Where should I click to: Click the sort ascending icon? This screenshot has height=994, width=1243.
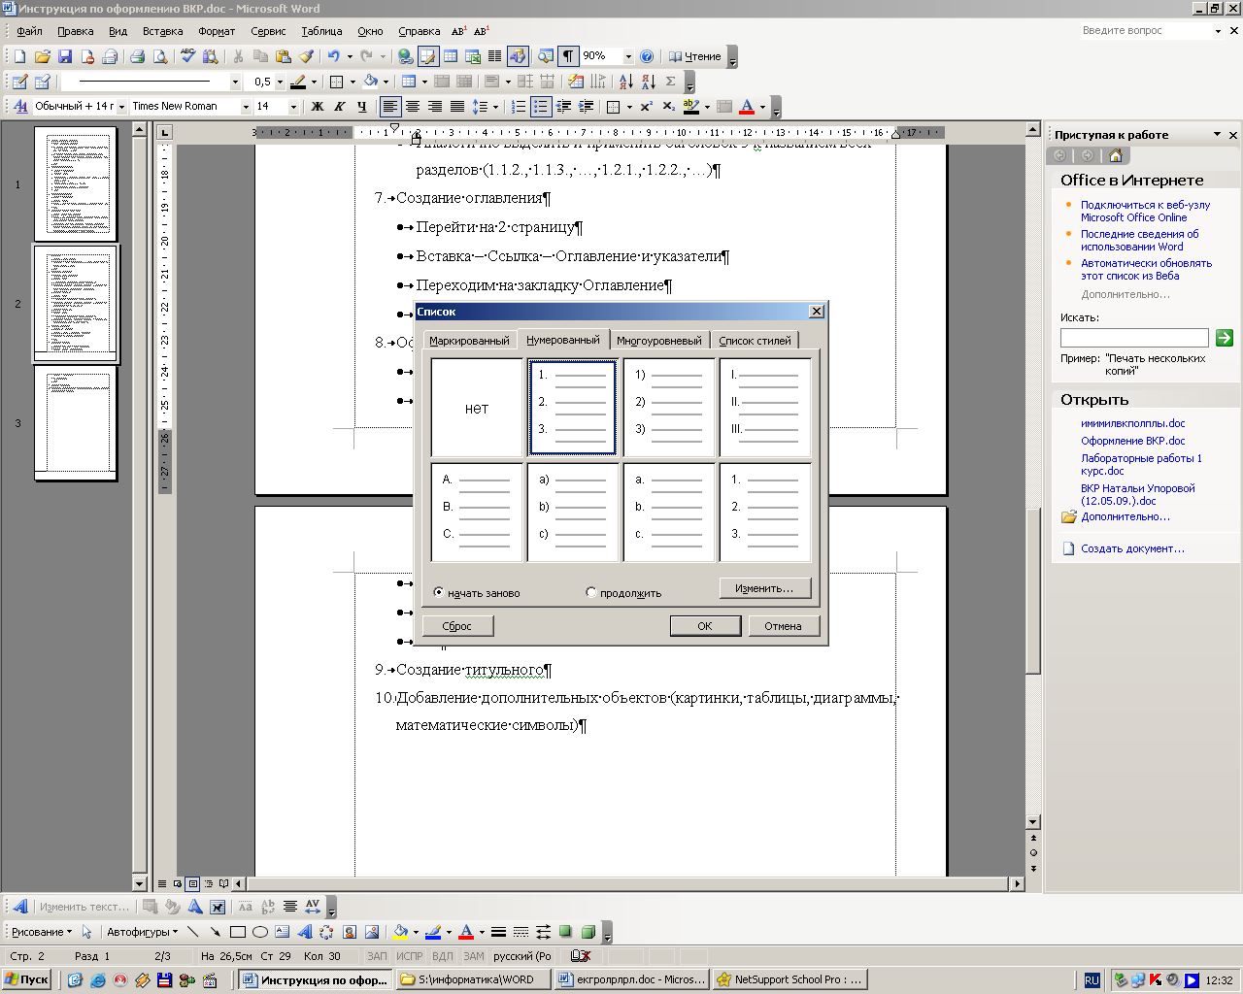pyautogui.click(x=625, y=82)
